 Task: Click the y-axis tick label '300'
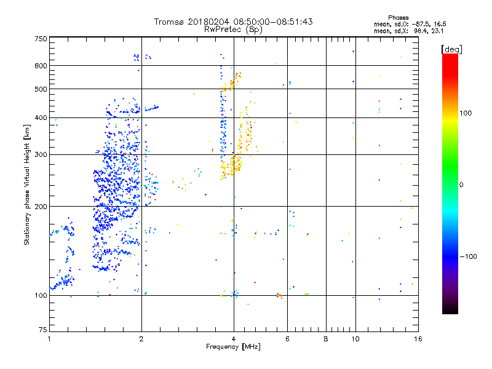[41, 154]
